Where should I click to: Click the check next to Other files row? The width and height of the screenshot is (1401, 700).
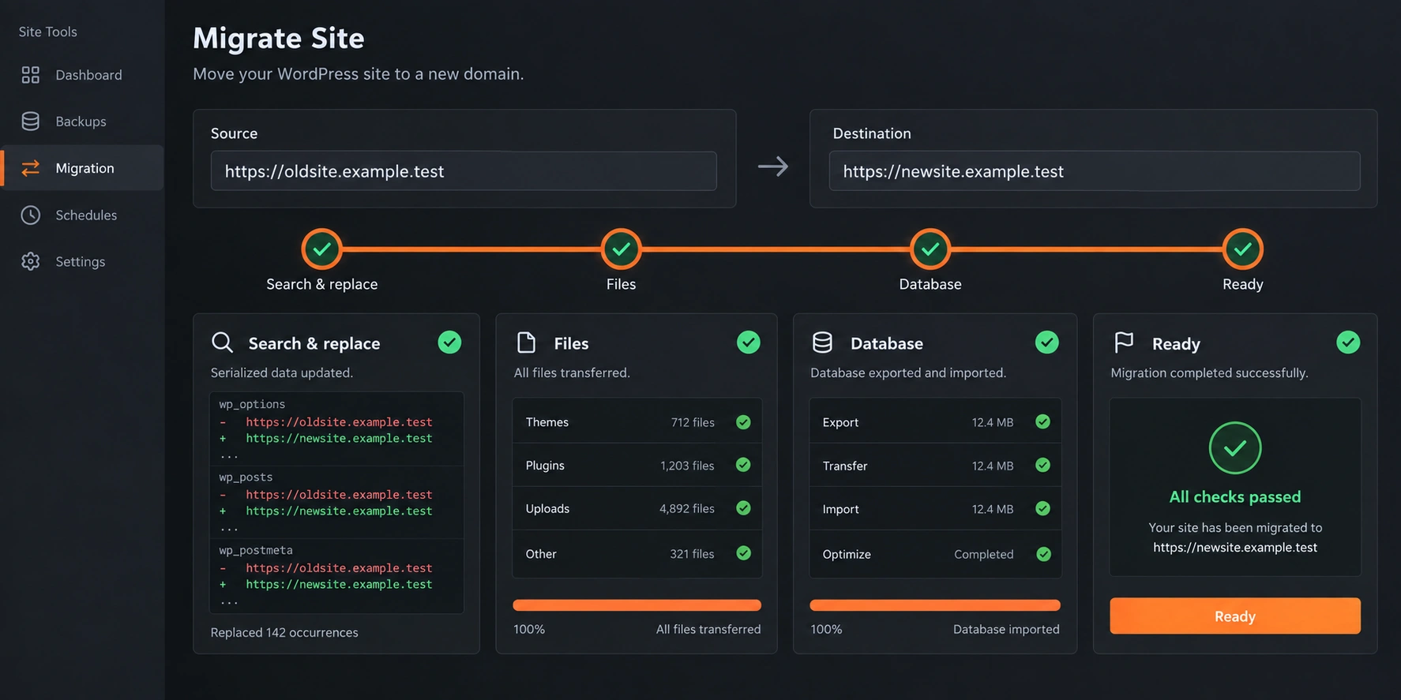pos(743,553)
